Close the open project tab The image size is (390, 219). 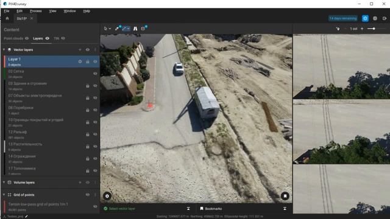tap(32, 18)
